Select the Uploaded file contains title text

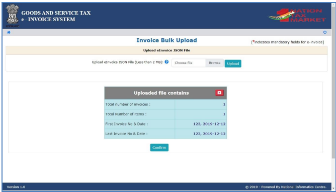pyautogui.click(x=161, y=93)
